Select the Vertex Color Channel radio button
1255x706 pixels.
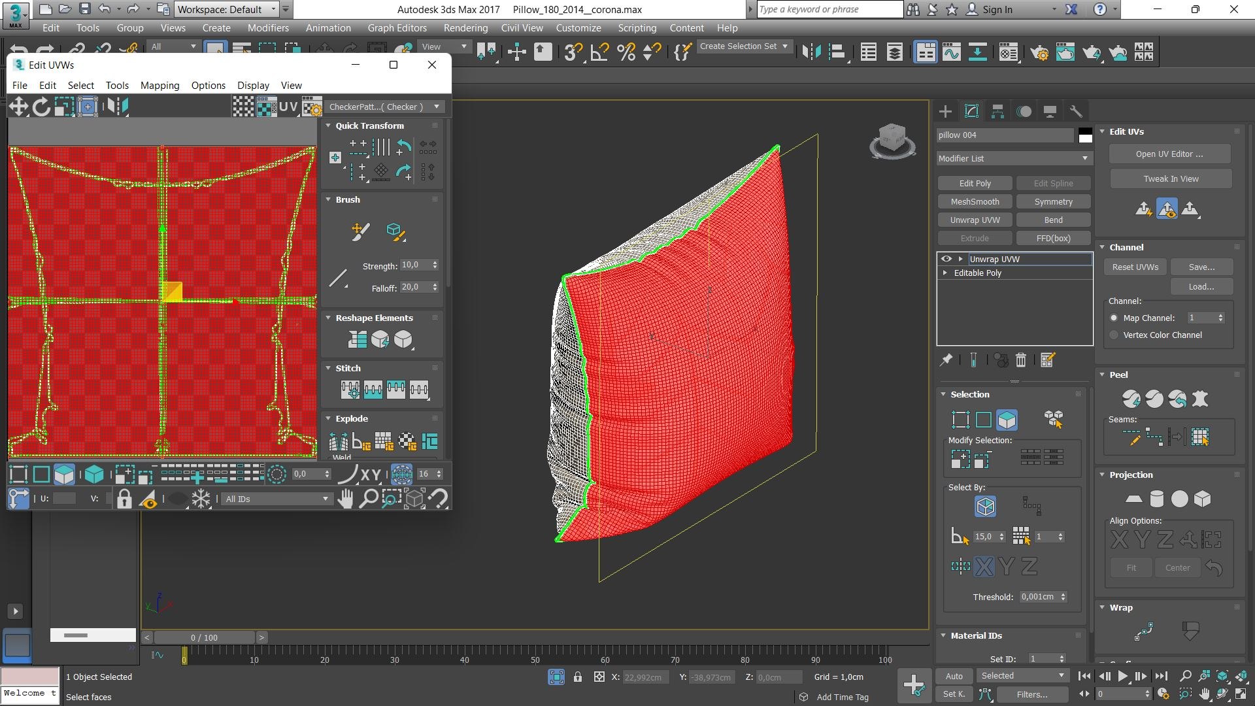[1114, 335]
